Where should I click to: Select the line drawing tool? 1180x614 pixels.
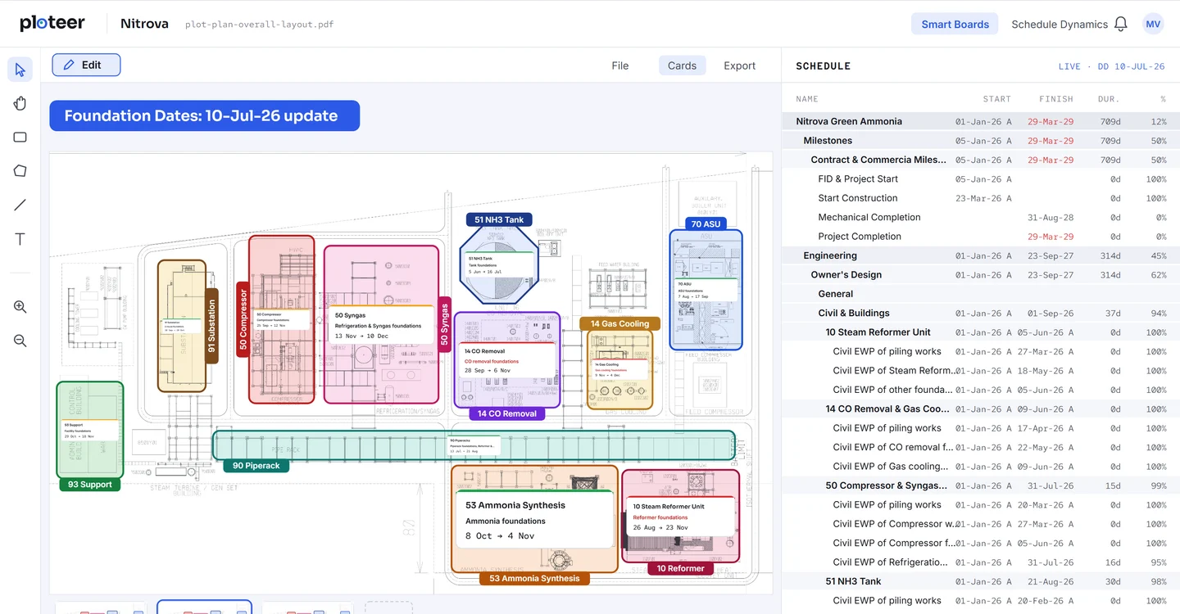point(20,205)
